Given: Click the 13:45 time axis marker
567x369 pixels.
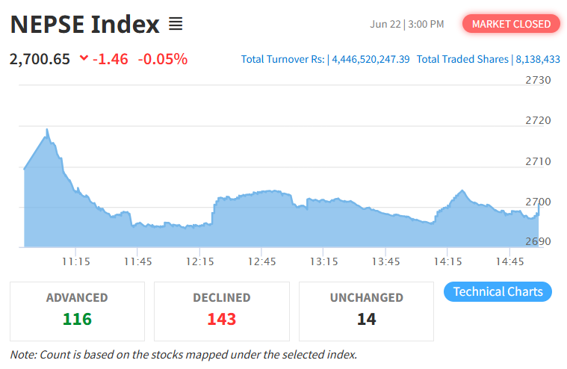Looking at the screenshot, I should point(385,261).
